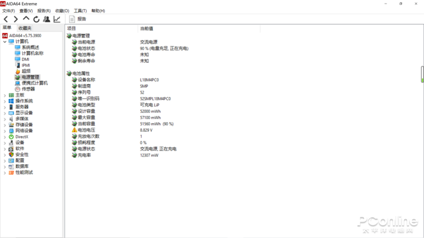This screenshot has width=424, height=238.
Task: Expand the 主板 tree node
Action: pyautogui.click(x=5, y=95)
